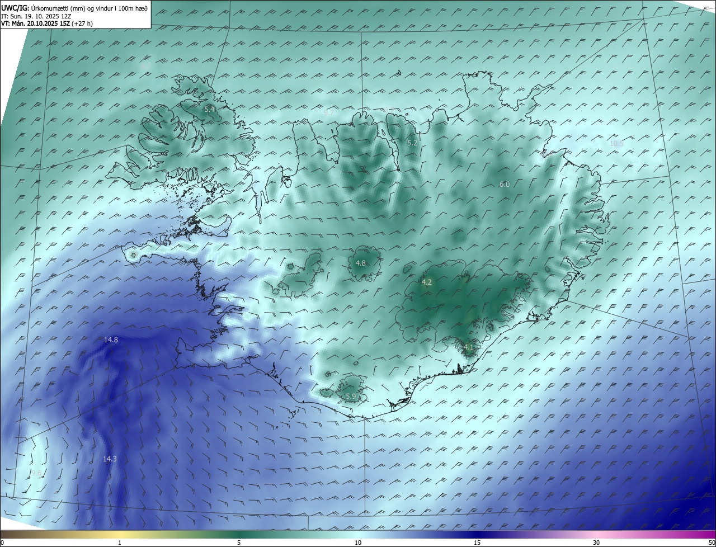Click the 30 tick label on the color scale

coord(596,543)
